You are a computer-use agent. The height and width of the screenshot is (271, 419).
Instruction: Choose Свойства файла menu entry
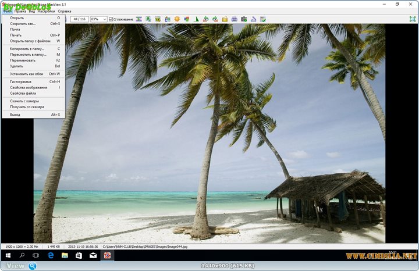(33, 93)
